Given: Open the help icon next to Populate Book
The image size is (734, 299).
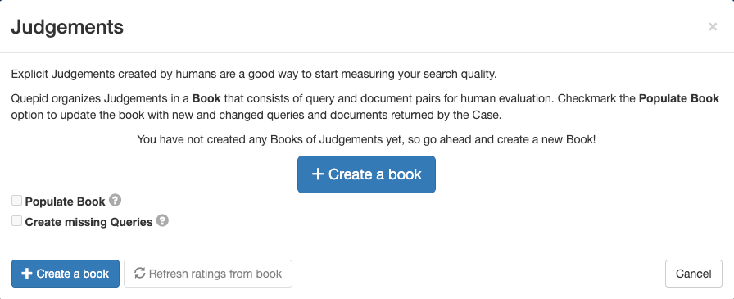Looking at the screenshot, I should pyautogui.click(x=116, y=200).
